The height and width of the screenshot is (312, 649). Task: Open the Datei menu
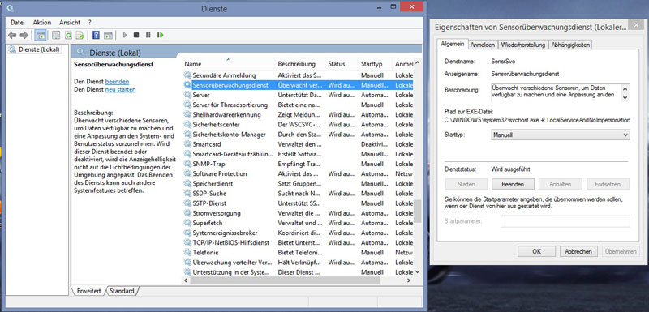tap(18, 23)
